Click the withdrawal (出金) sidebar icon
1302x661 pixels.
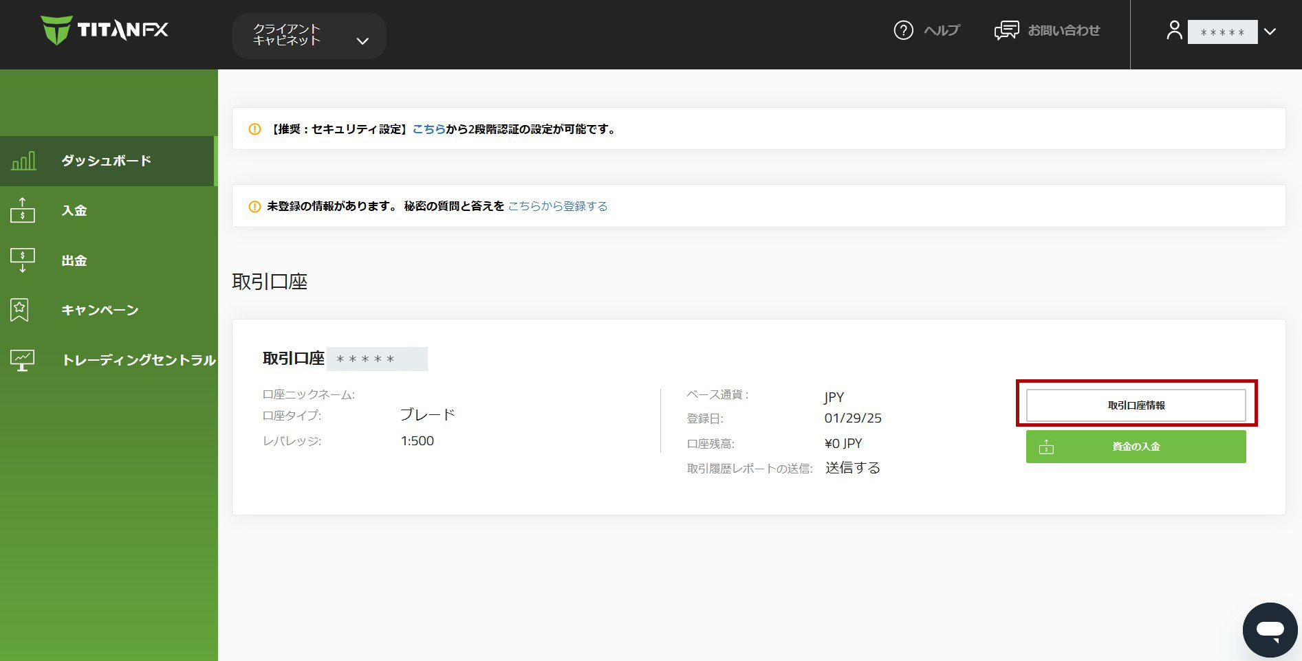22,260
